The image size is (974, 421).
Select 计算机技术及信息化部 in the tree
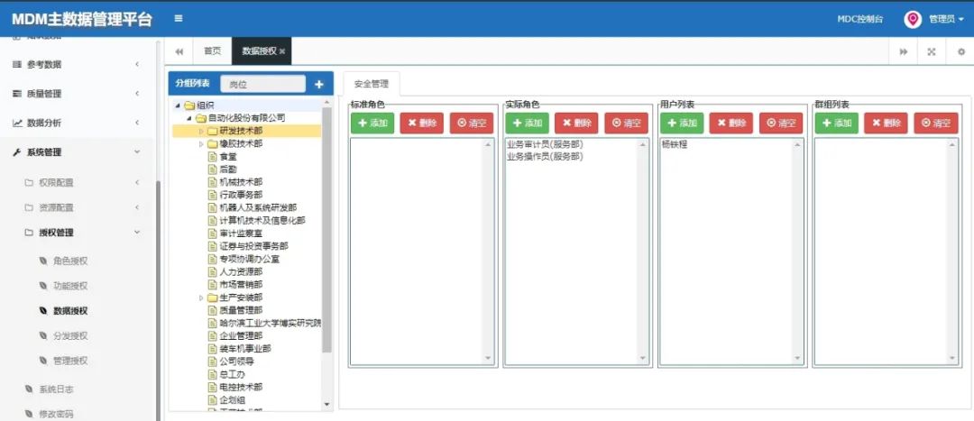pos(262,221)
